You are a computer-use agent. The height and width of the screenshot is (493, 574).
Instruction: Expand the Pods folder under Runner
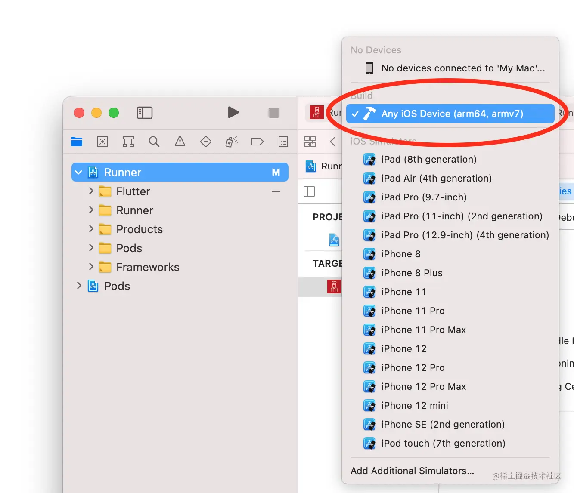(91, 247)
